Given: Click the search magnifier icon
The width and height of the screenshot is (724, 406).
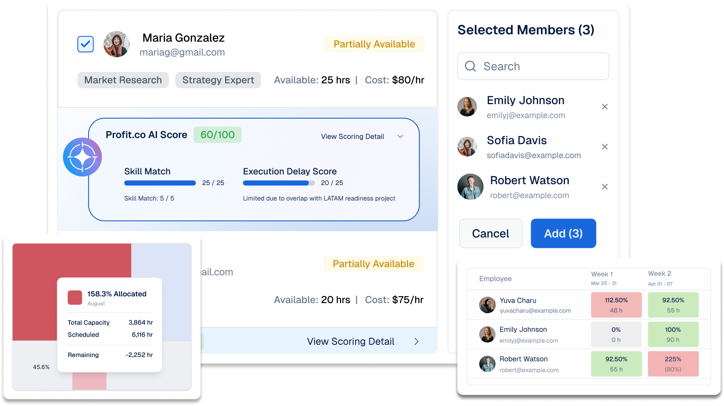Looking at the screenshot, I should 470,66.
